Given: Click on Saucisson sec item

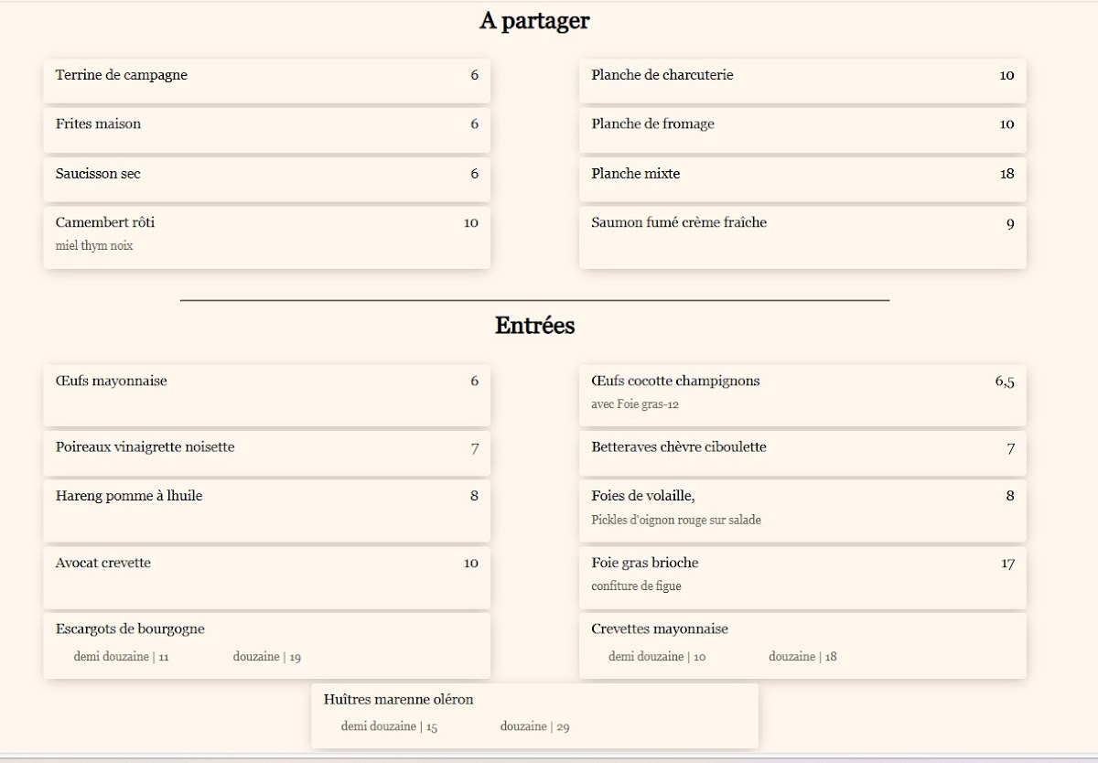Looking at the screenshot, I should (x=265, y=178).
